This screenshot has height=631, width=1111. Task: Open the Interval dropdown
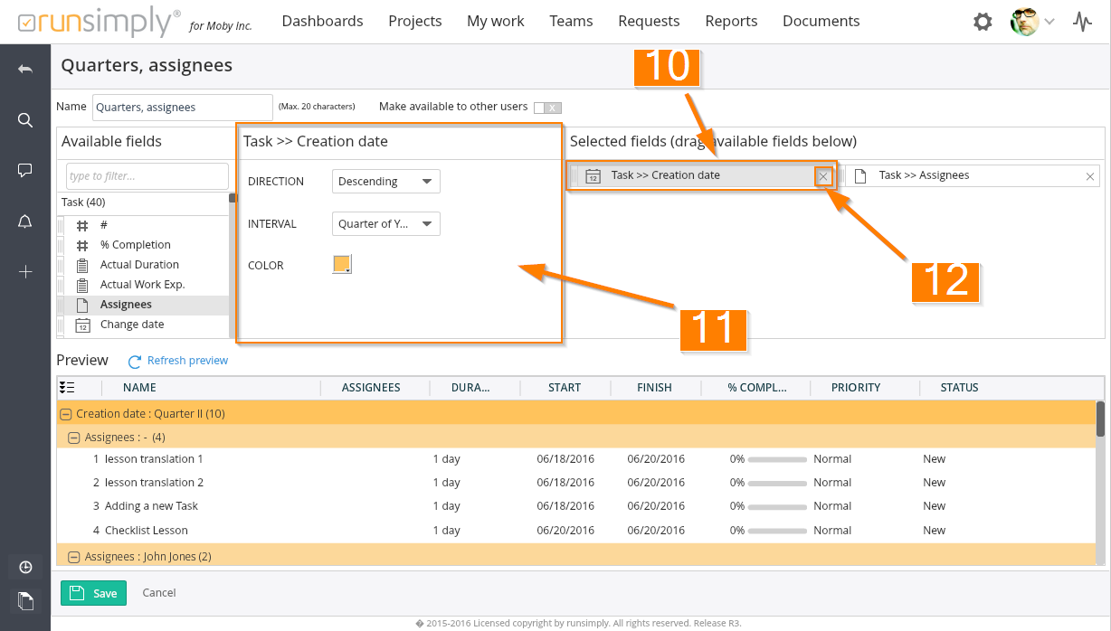click(385, 224)
